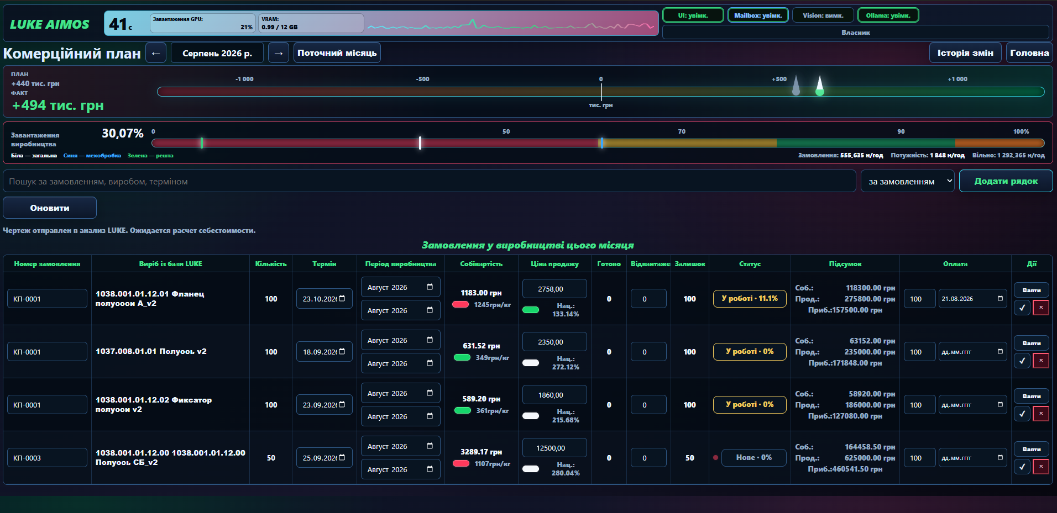Open status 'Нове · 0%'
The width and height of the screenshot is (1057, 513).
pos(754,458)
